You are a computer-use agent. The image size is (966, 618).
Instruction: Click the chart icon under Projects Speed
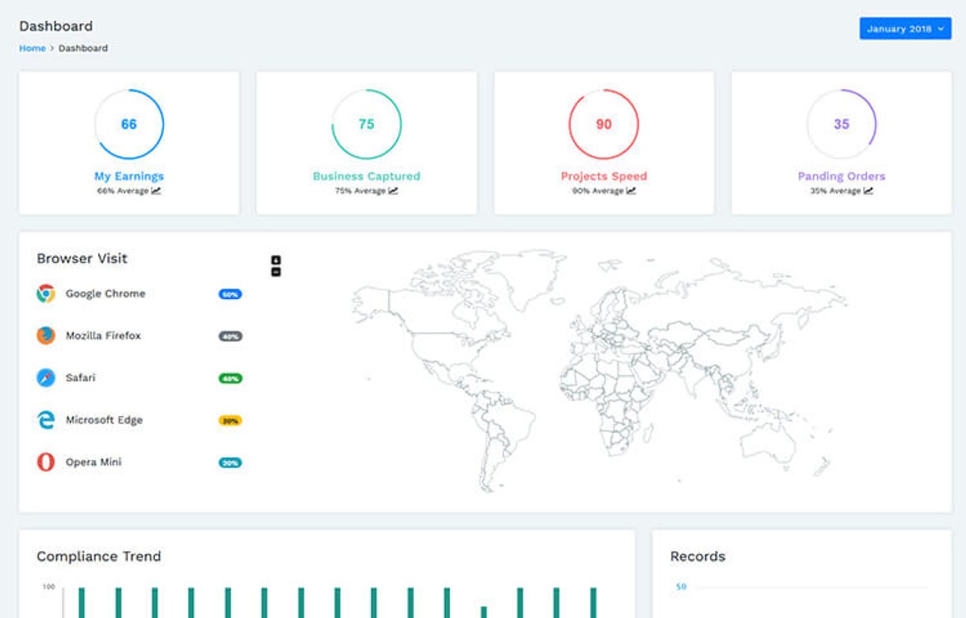[631, 191]
